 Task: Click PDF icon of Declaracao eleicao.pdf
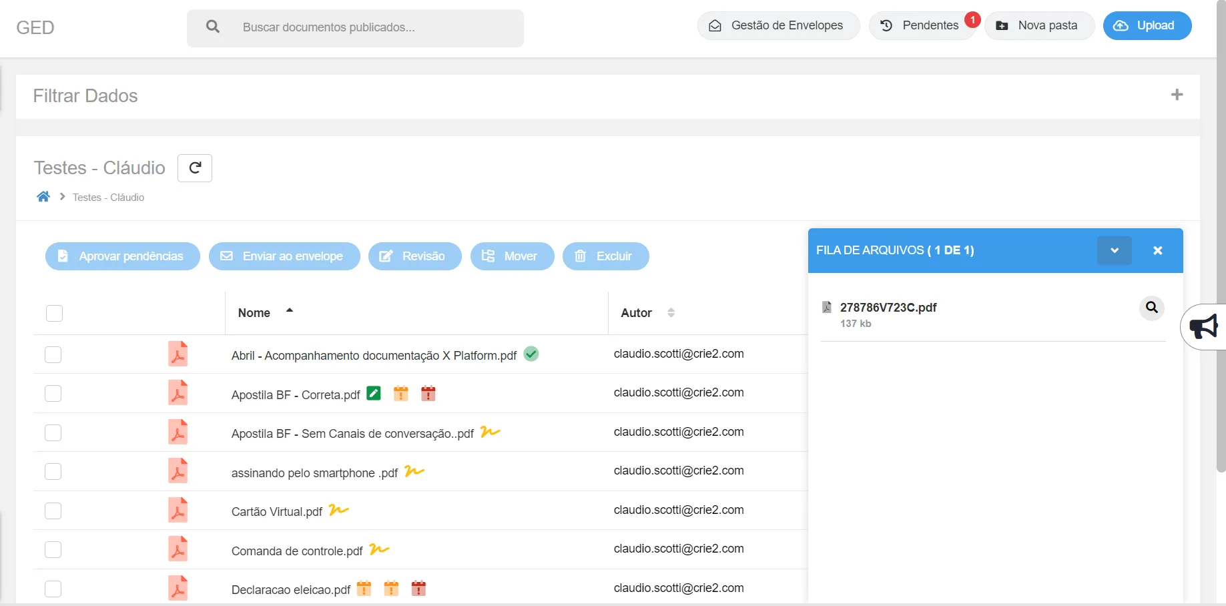[x=178, y=588]
